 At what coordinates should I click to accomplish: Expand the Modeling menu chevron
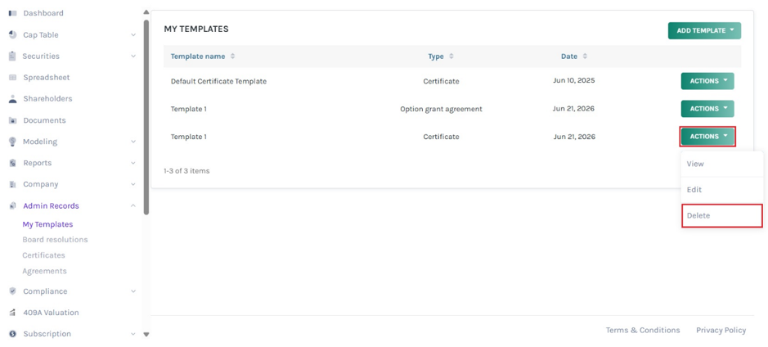[133, 142]
